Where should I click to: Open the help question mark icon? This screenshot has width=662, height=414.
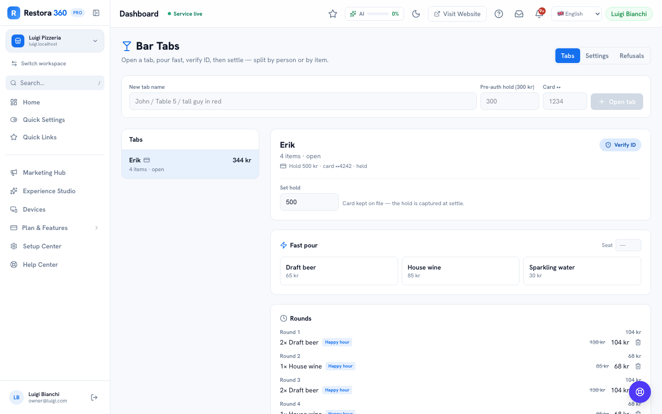[499, 14]
